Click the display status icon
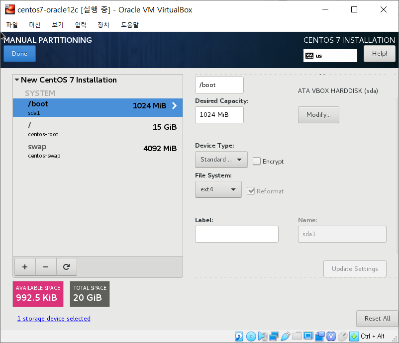Viewport: 399px width, 343px height. 308,336
